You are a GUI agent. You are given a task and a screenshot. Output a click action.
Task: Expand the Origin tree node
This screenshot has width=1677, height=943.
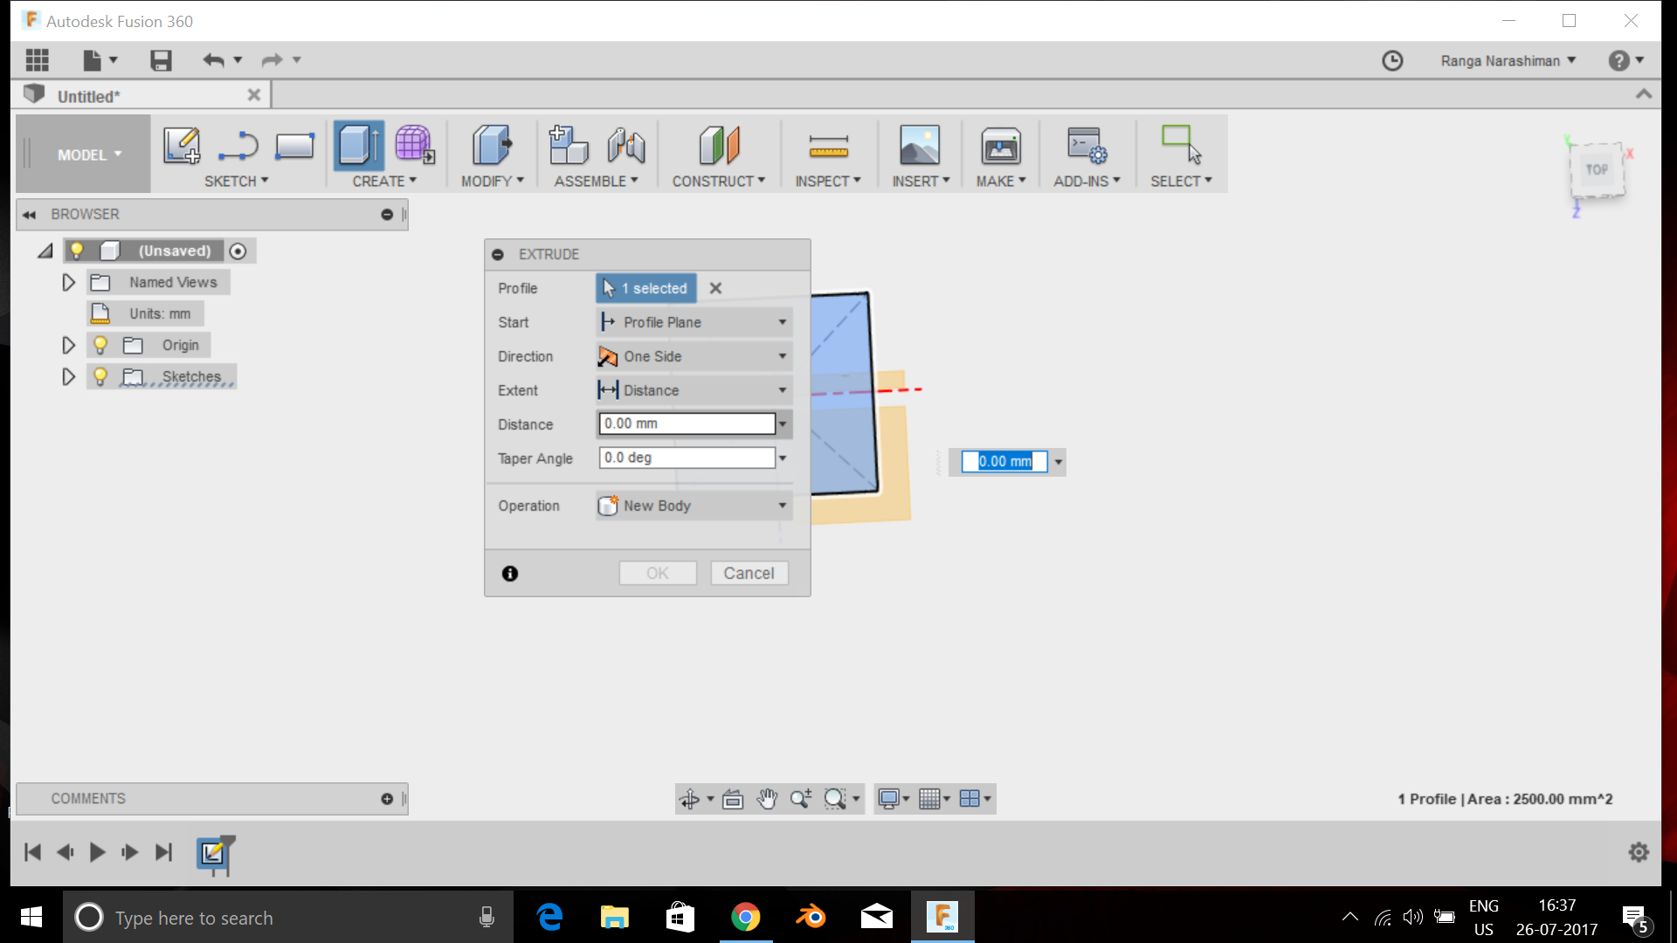[68, 346]
